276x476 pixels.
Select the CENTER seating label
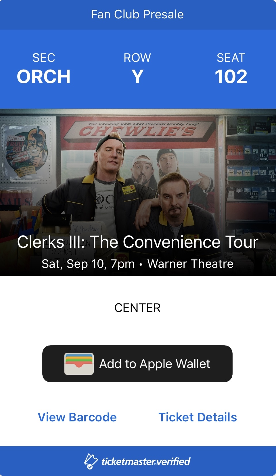point(137,308)
